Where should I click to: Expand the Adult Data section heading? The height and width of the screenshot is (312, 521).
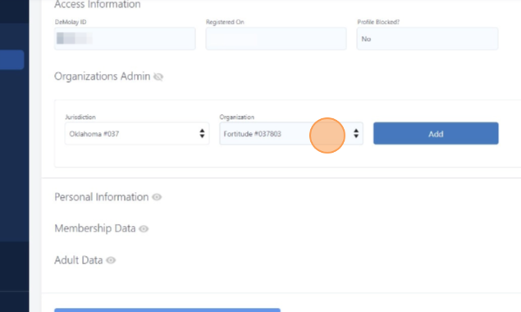click(79, 260)
